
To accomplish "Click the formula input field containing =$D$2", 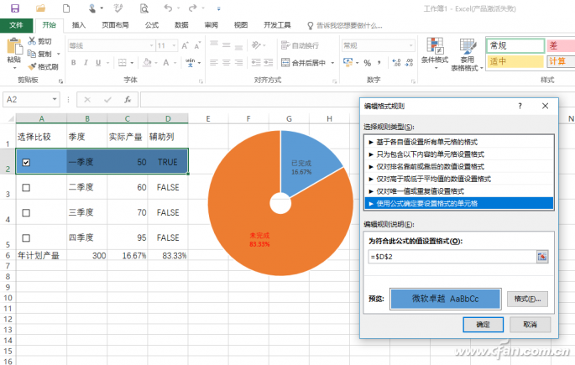I will (x=452, y=257).
